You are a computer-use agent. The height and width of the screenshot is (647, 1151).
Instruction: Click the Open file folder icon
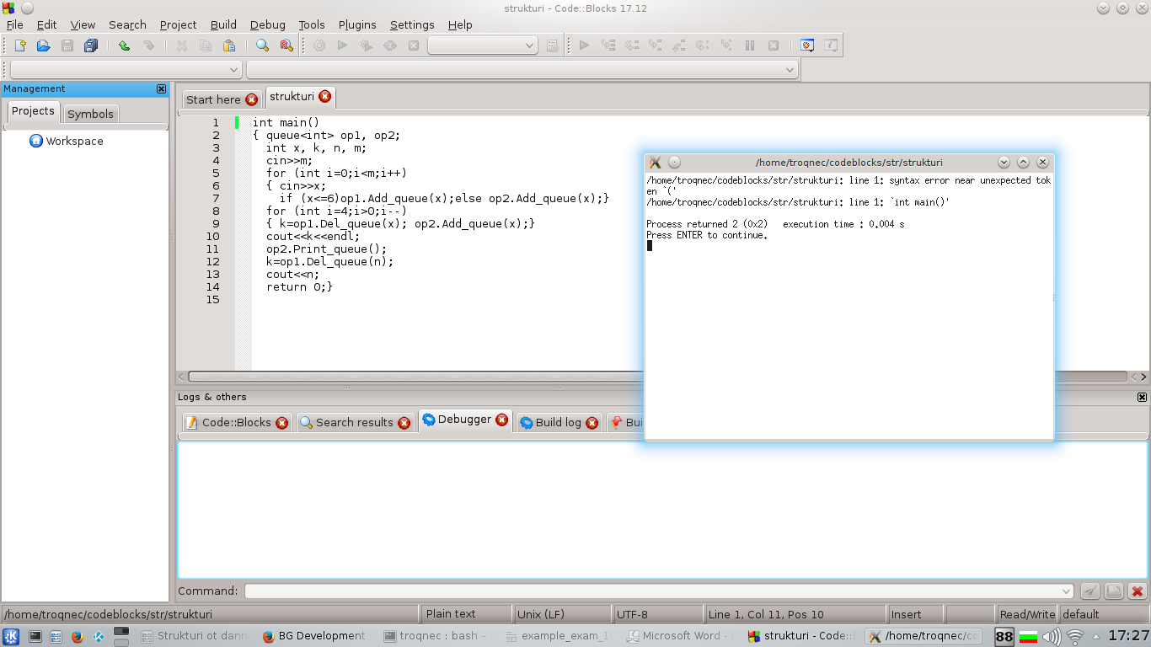point(44,45)
